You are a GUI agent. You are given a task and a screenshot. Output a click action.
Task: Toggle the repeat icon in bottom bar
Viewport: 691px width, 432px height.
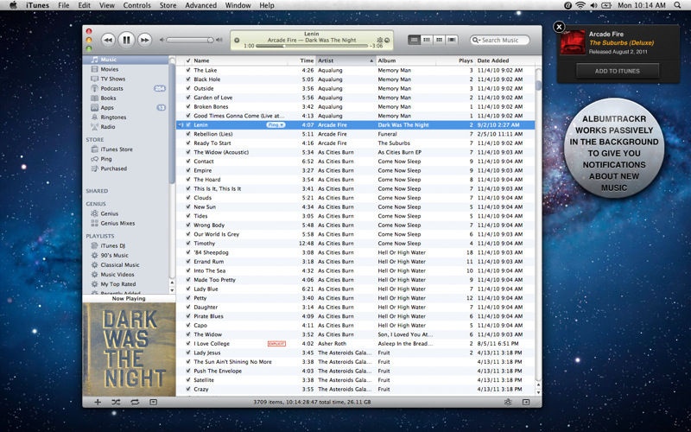[135, 402]
